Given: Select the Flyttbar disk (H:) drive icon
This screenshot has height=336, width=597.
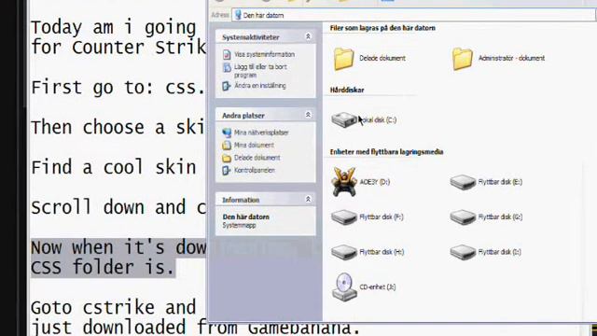Looking at the screenshot, I should pos(344,252).
